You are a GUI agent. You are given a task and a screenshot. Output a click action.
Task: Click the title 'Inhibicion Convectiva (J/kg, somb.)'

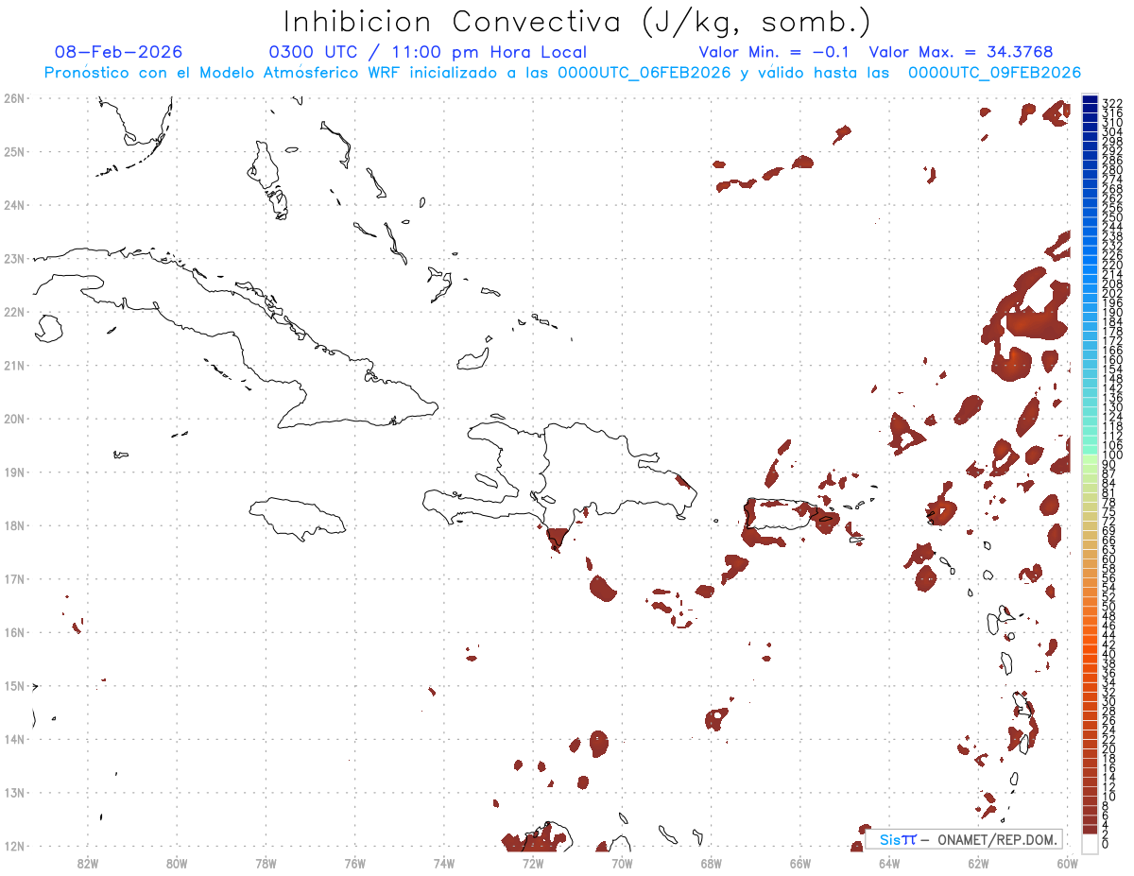(x=577, y=22)
